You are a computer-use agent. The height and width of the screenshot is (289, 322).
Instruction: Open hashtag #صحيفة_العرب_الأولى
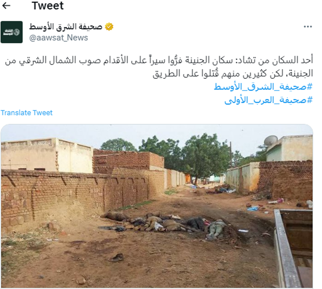tap(268, 100)
